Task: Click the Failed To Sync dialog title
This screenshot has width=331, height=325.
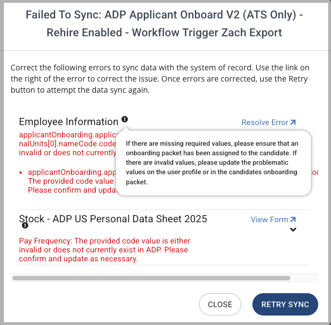Action: (164, 23)
